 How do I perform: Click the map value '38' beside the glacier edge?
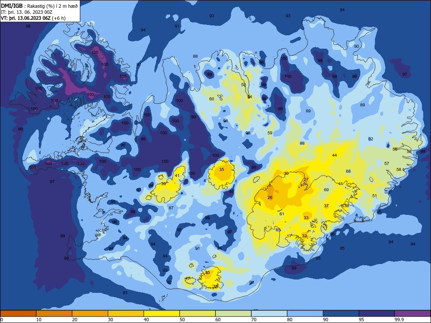(347, 205)
